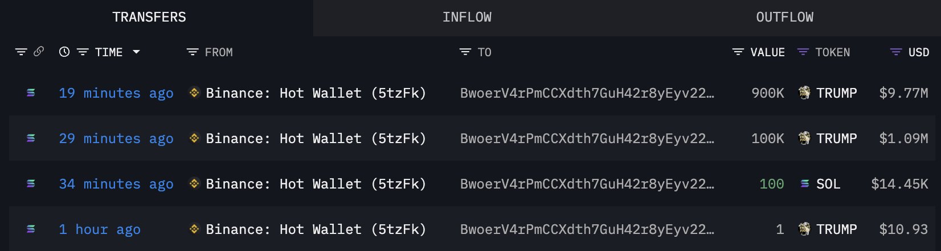This screenshot has height=251, width=941.
Task: Click the Solana icon on the 19 minutes row
Action: tap(31, 93)
